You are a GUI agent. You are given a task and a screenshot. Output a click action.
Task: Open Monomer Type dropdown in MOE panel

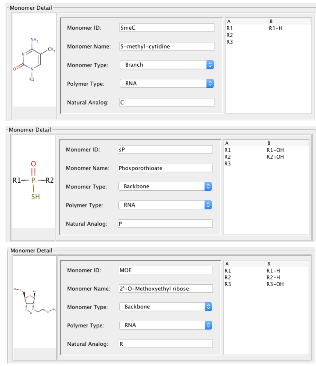click(166, 307)
